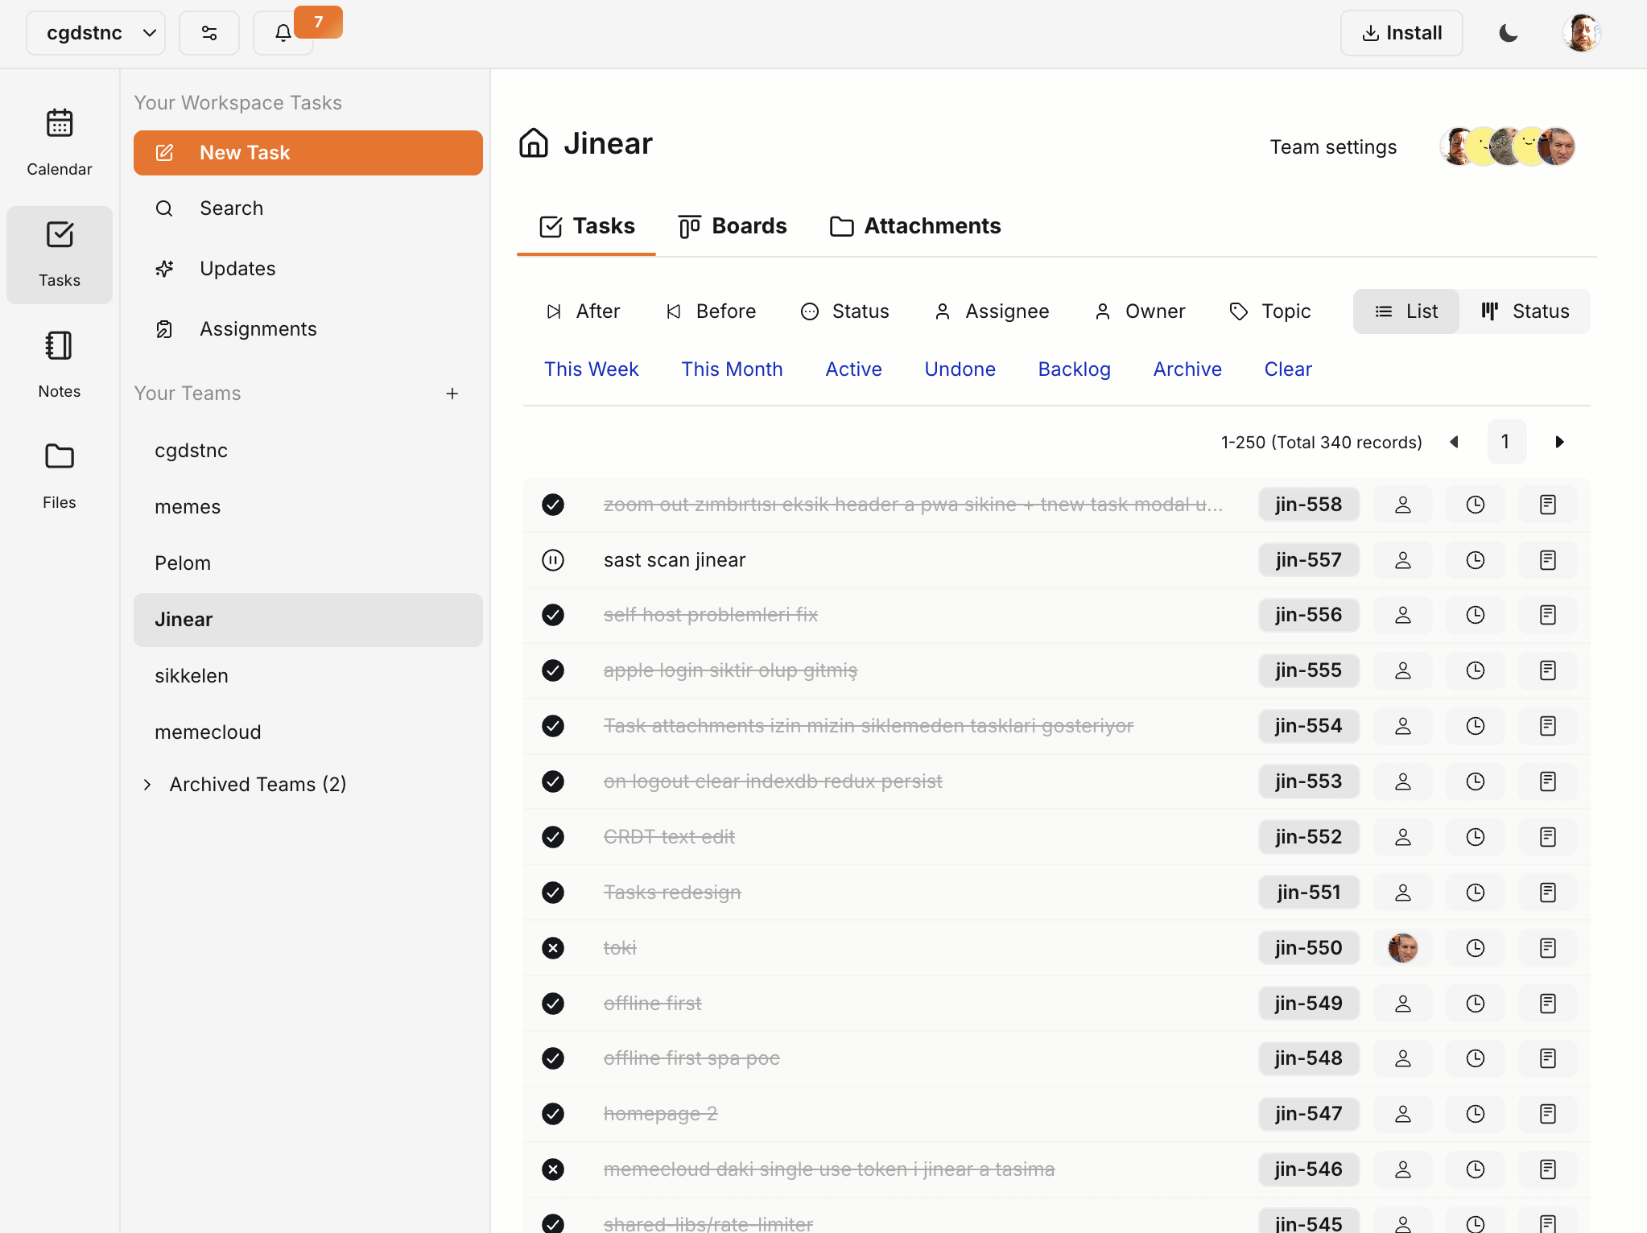Switch to the Attachments tab

[915, 226]
